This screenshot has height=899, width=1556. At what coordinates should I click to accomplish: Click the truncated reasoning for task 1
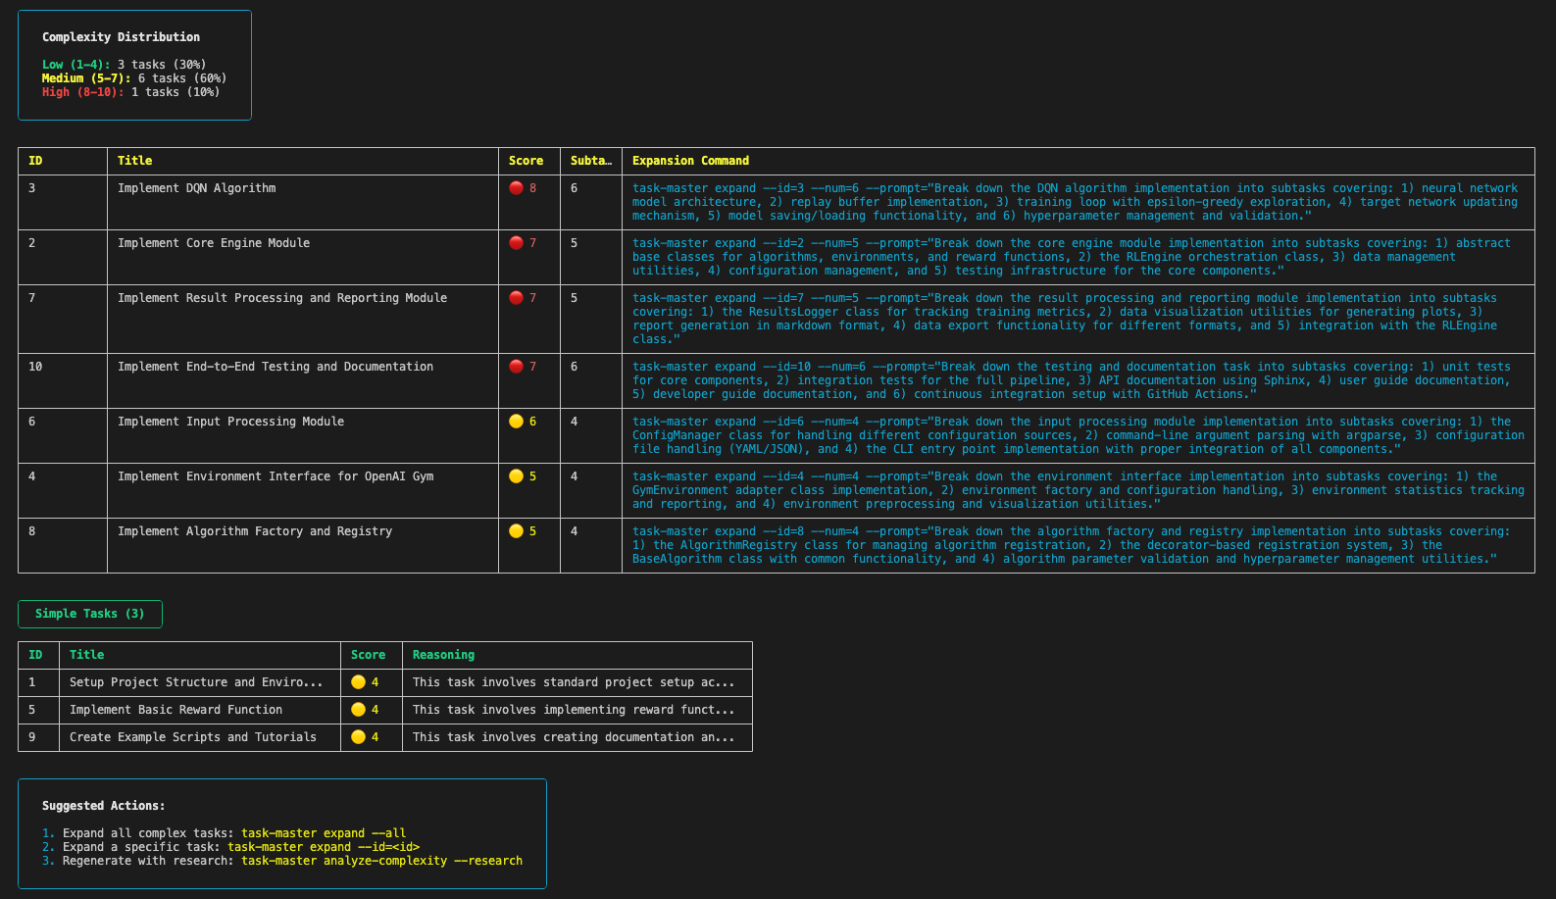[574, 682]
